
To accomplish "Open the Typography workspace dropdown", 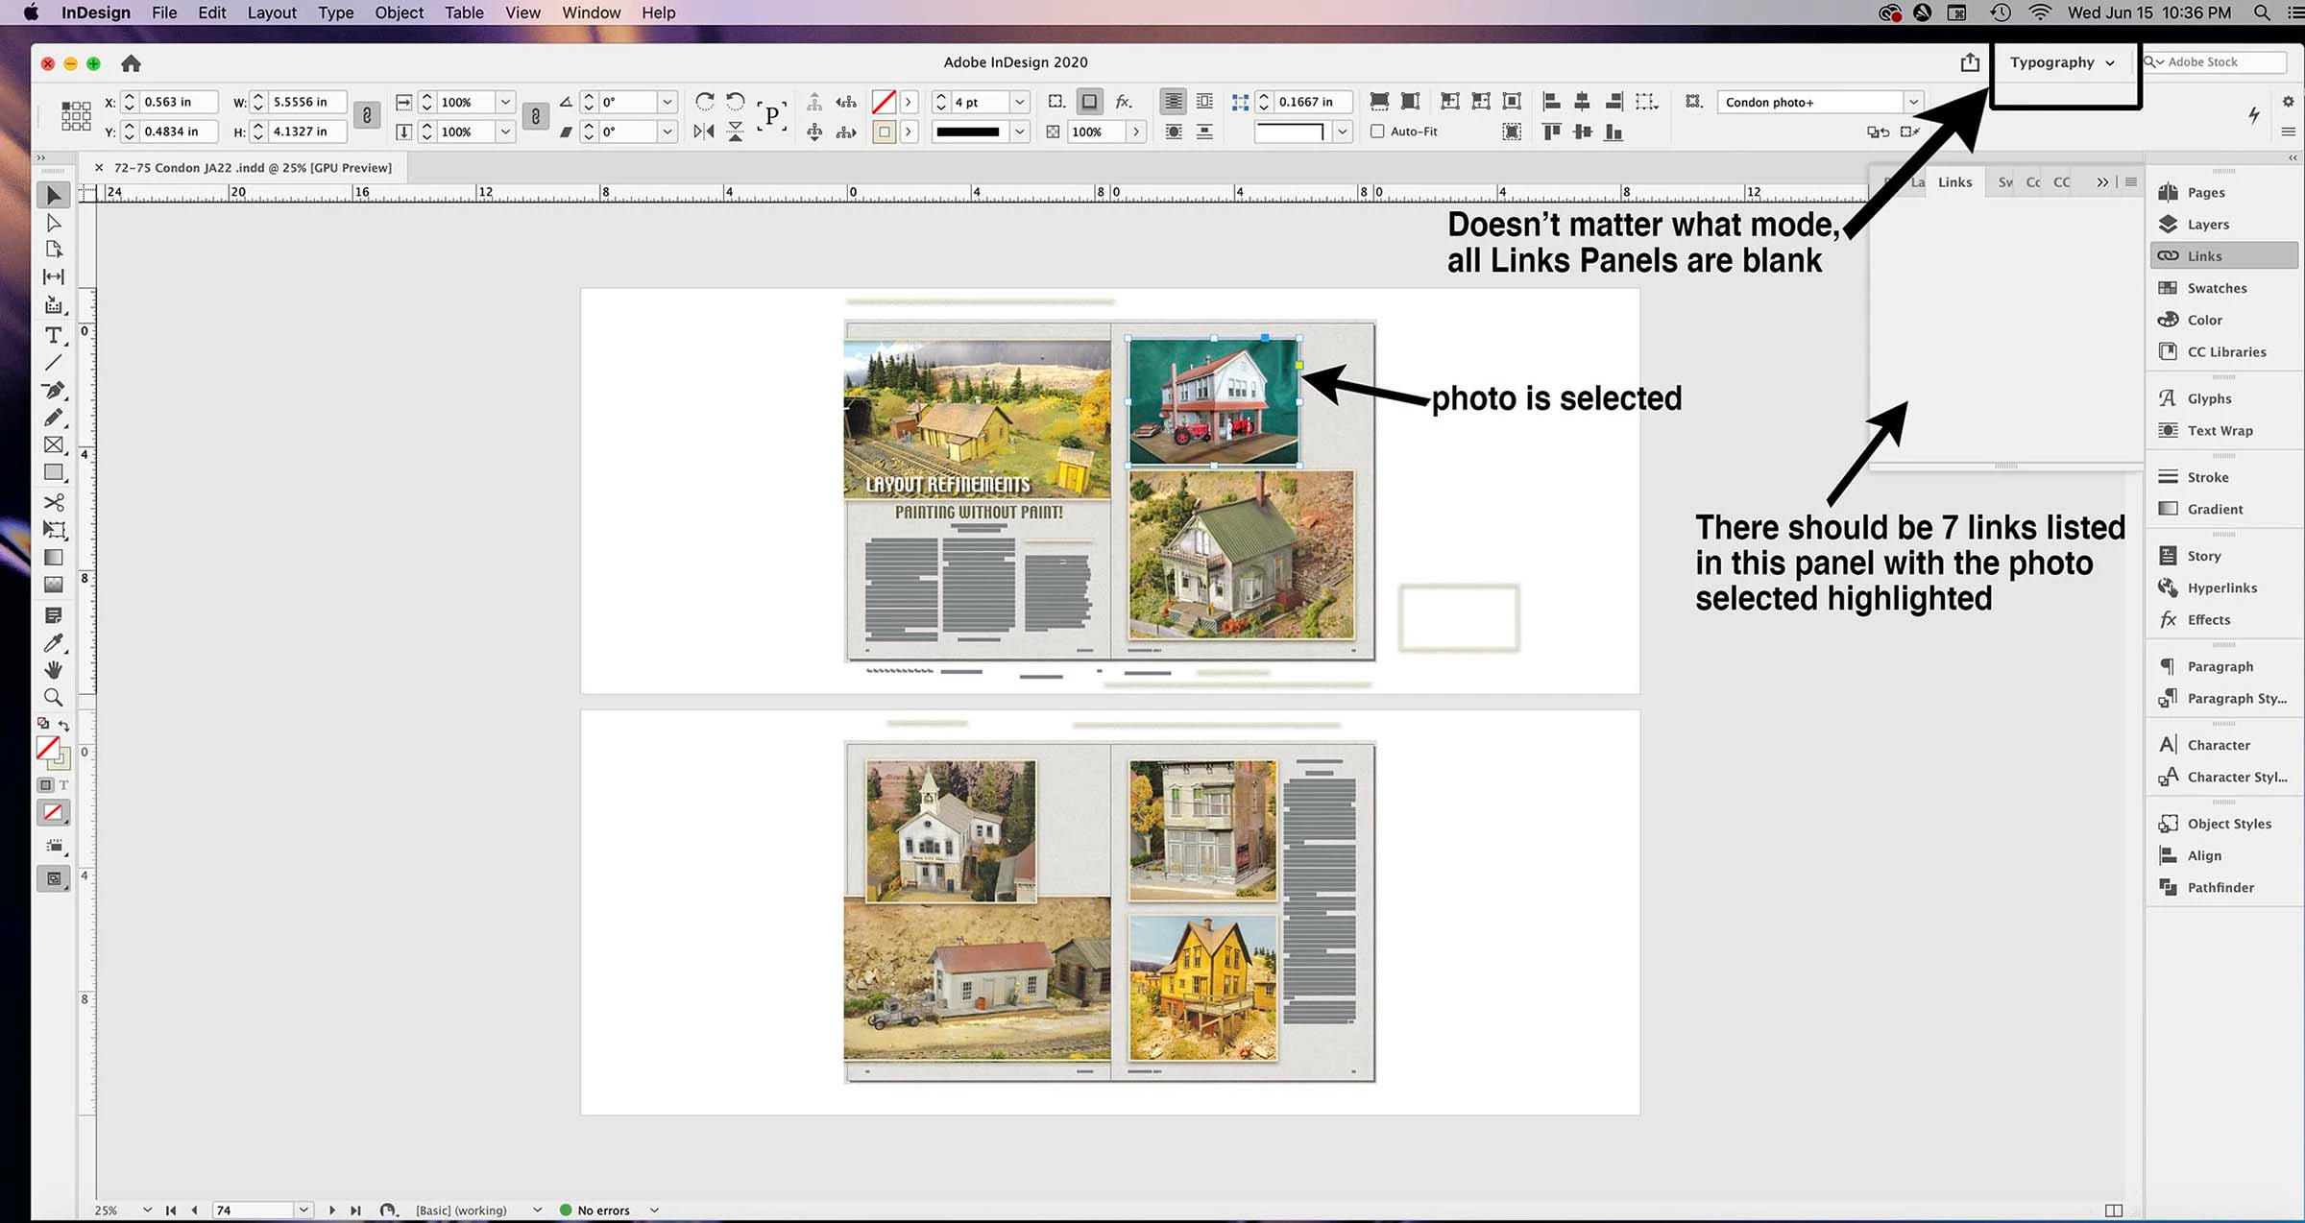I will pos(2062,62).
